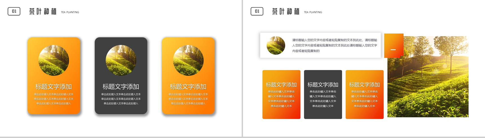Click "标题文字添加" heading in left slide's dark card
The height and width of the screenshot is (138, 485).
(x=121, y=87)
